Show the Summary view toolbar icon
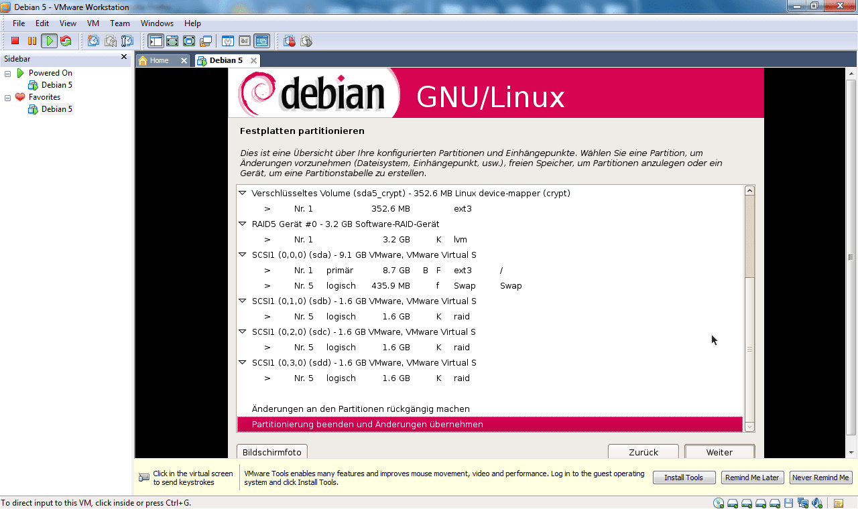858x509 pixels. pyautogui.click(x=228, y=41)
